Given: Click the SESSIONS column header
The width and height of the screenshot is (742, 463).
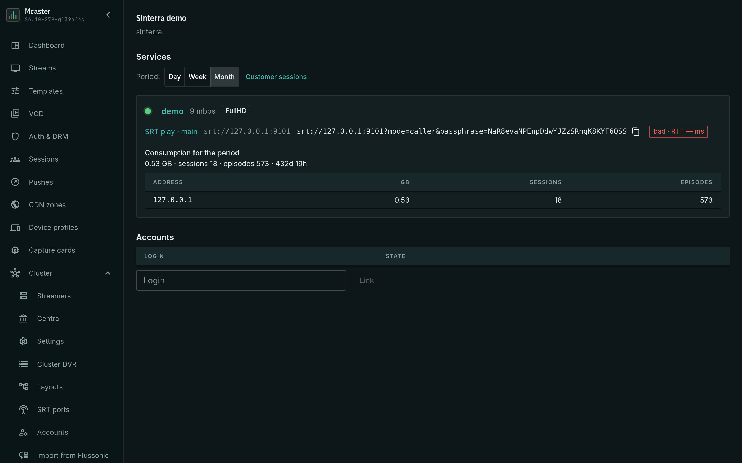Looking at the screenshot, I should click(x=545, y=182).
